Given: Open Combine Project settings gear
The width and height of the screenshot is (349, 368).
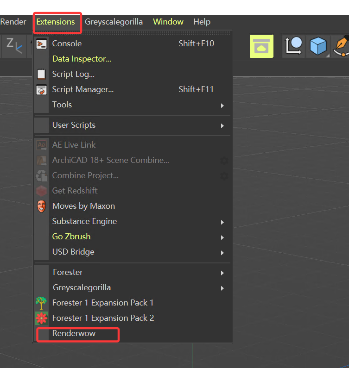Looking at the screenshot, I should click(x=224, y=176).
